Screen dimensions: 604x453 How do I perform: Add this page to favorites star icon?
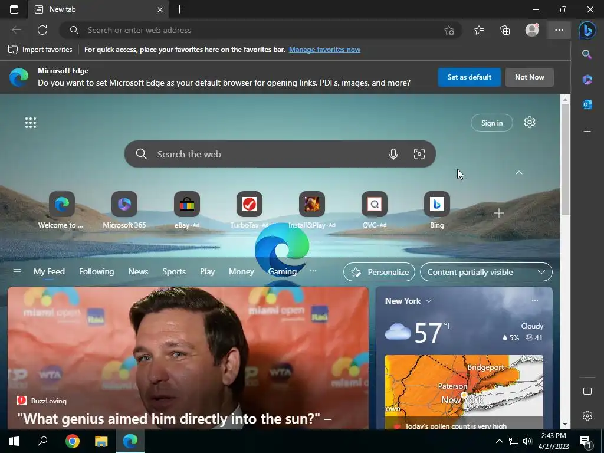click(449, 31)
